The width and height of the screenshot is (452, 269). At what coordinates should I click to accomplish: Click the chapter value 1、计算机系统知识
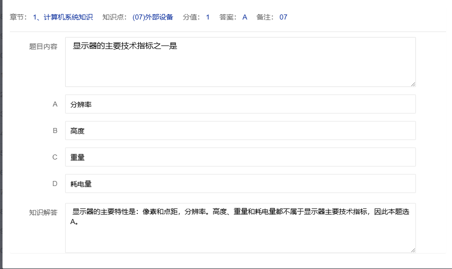(63, 17)
